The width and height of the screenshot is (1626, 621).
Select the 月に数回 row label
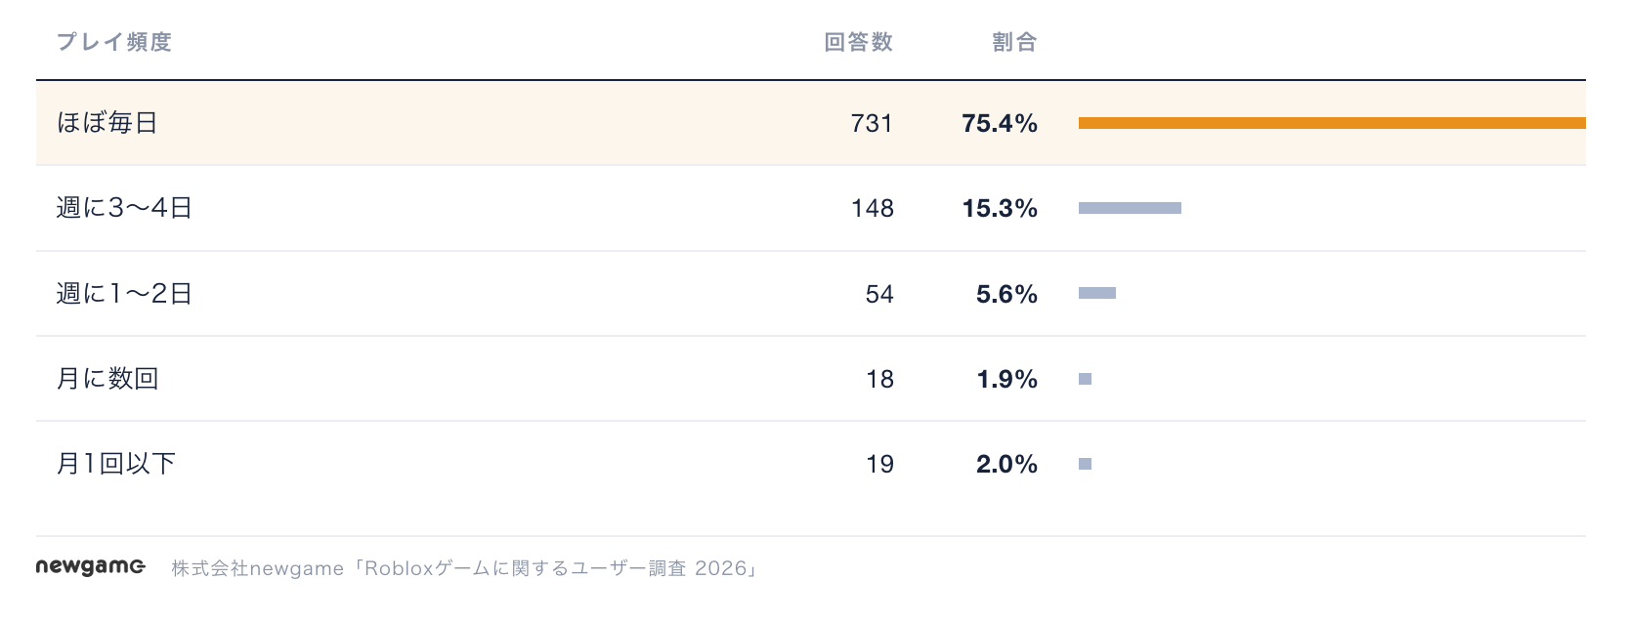[x=107, y=379]
